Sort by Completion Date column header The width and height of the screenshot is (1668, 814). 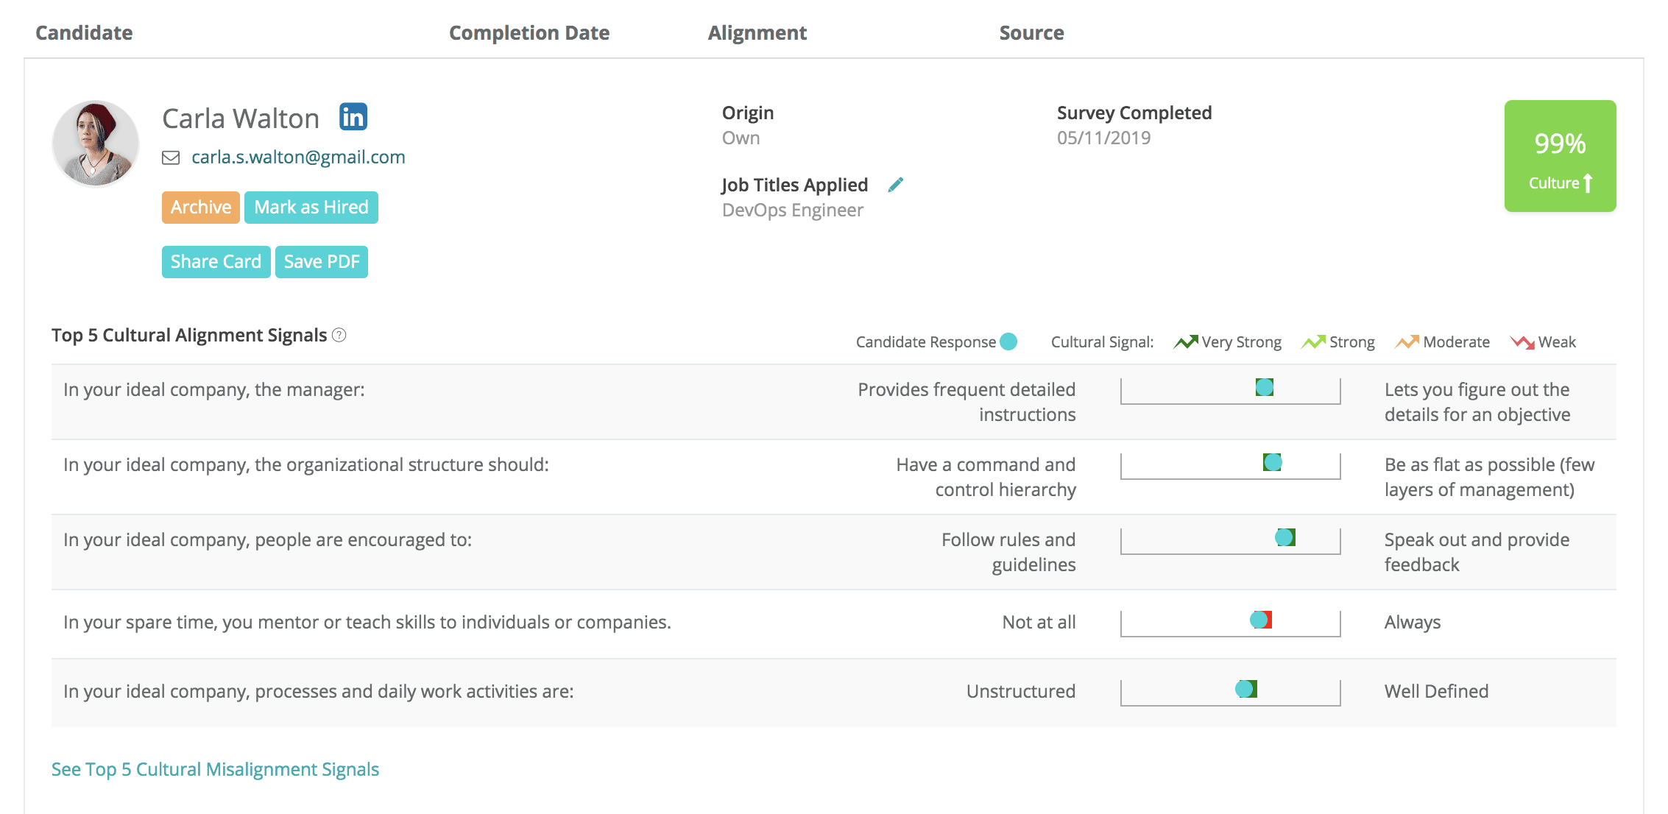529,33
